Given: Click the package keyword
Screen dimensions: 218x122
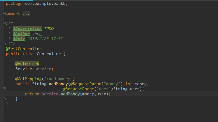Looking at the screenshot, I should coord(14,4).
